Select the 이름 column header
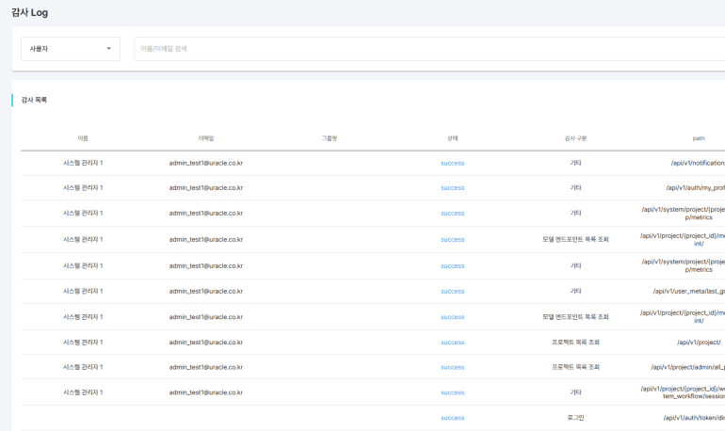This screenshot has width=725, height=431. pos(83,138)
